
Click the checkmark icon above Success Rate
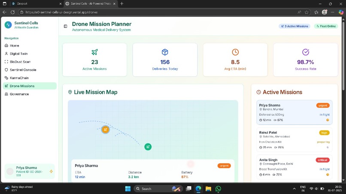click(305, 52)
